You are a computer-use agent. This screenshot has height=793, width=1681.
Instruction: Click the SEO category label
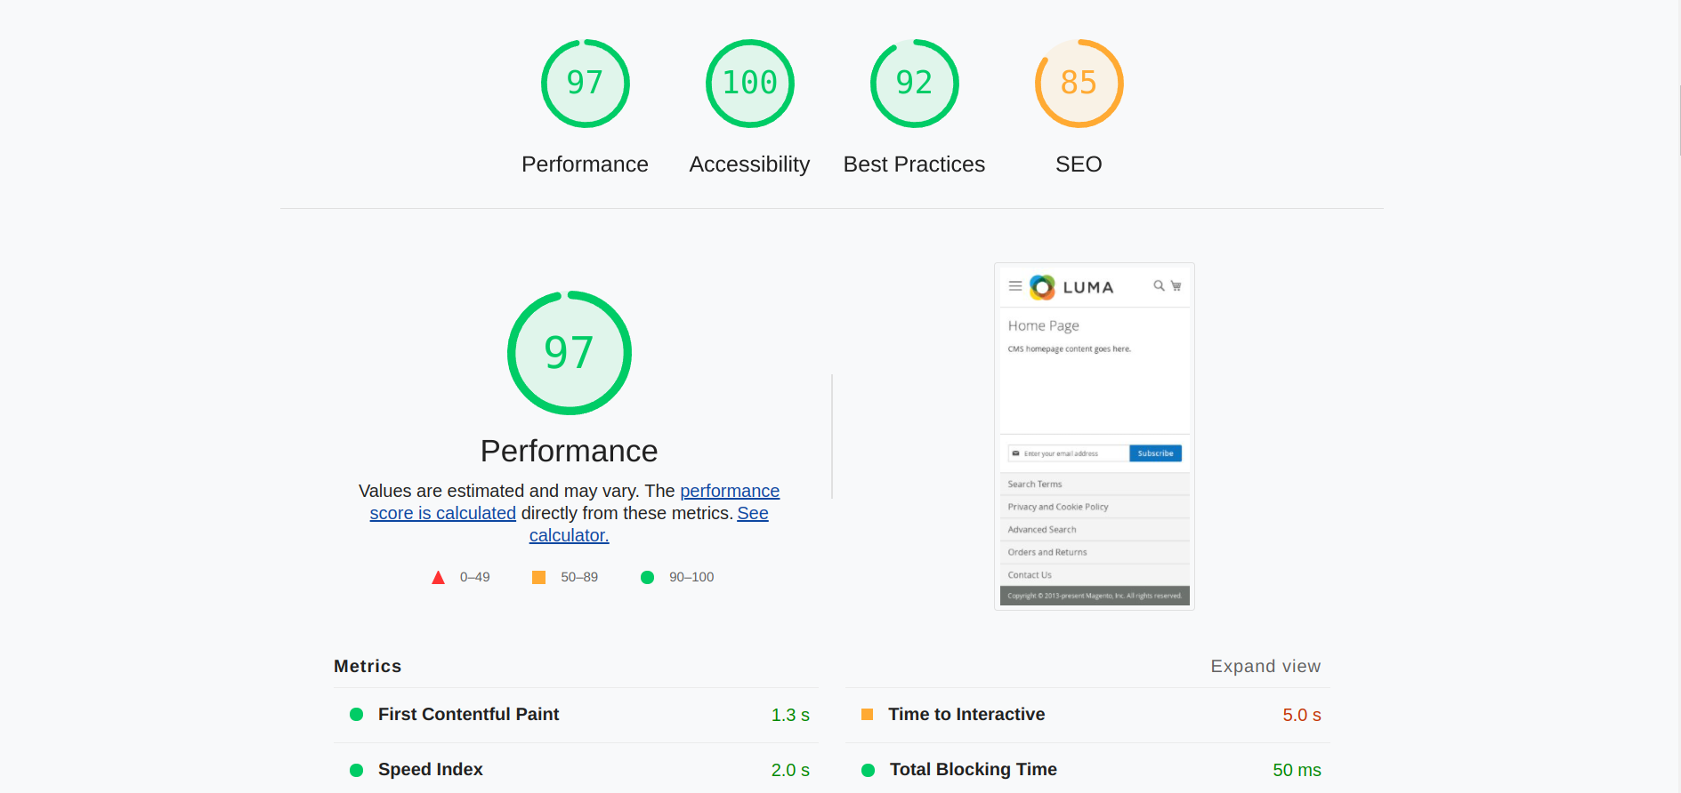coord(1079,164)
